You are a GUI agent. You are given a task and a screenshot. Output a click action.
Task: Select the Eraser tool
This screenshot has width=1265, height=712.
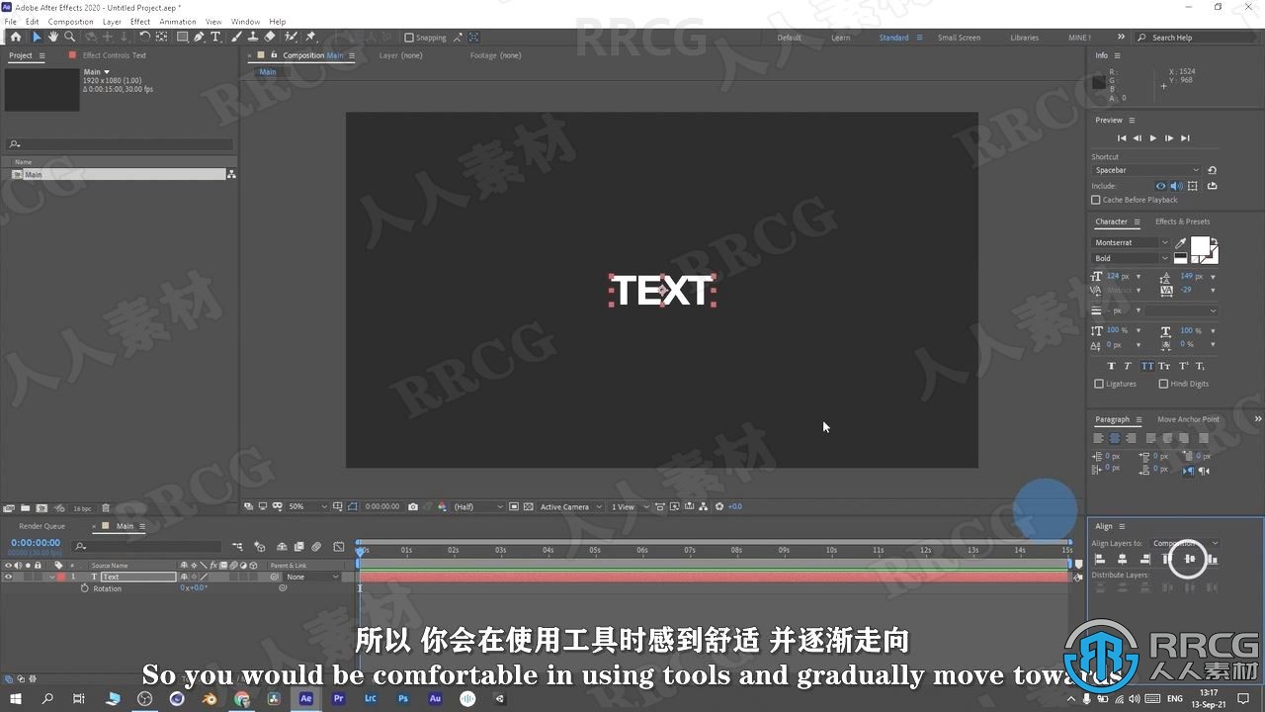pos(270,37)
